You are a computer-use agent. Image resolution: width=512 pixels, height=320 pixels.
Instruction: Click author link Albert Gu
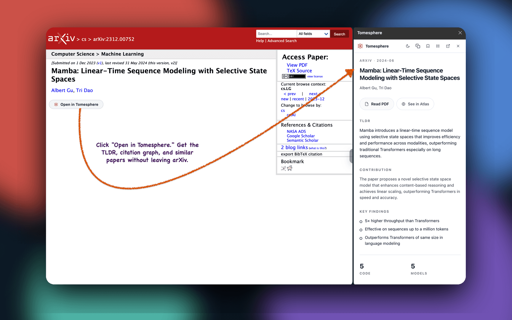tap(62, 90)
